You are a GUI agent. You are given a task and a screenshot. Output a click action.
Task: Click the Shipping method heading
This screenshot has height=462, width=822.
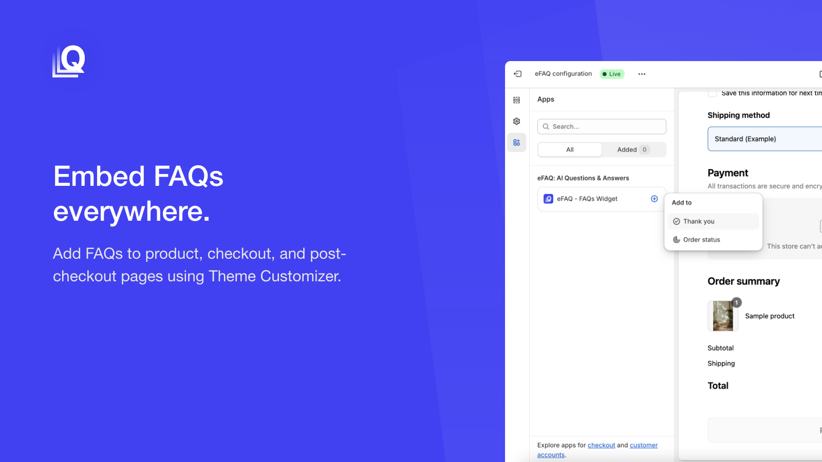[x=738, y=115]
